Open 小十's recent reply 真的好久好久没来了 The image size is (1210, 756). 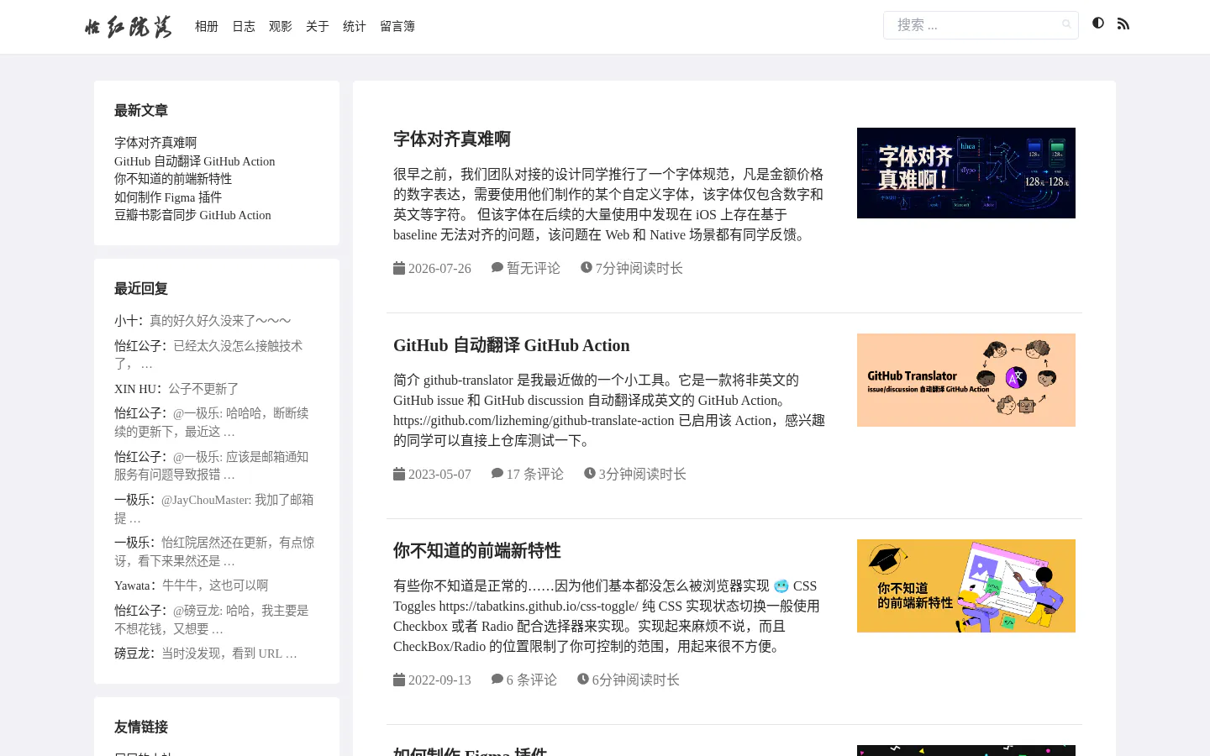220,321
